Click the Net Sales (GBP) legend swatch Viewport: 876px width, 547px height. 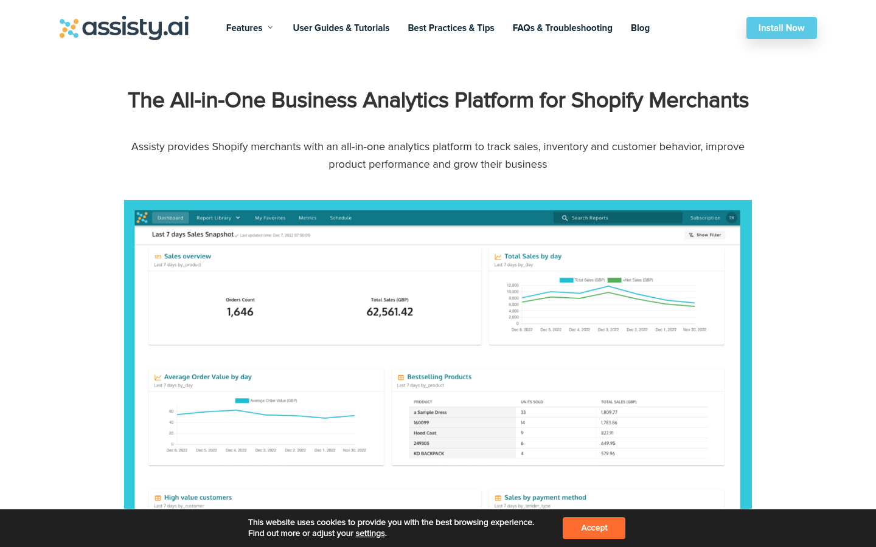614,280
